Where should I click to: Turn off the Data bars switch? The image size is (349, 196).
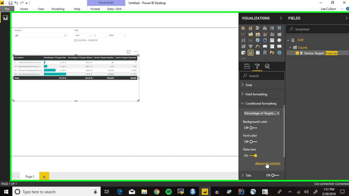click(x=253, y=156)
